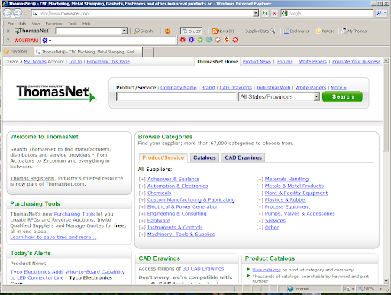
Task: Expand the Adhesives & Sealants category
Action: 142,179
